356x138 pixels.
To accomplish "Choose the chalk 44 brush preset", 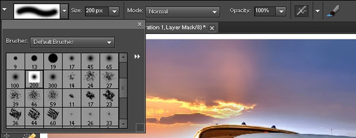I will click(x=34, y=116).
